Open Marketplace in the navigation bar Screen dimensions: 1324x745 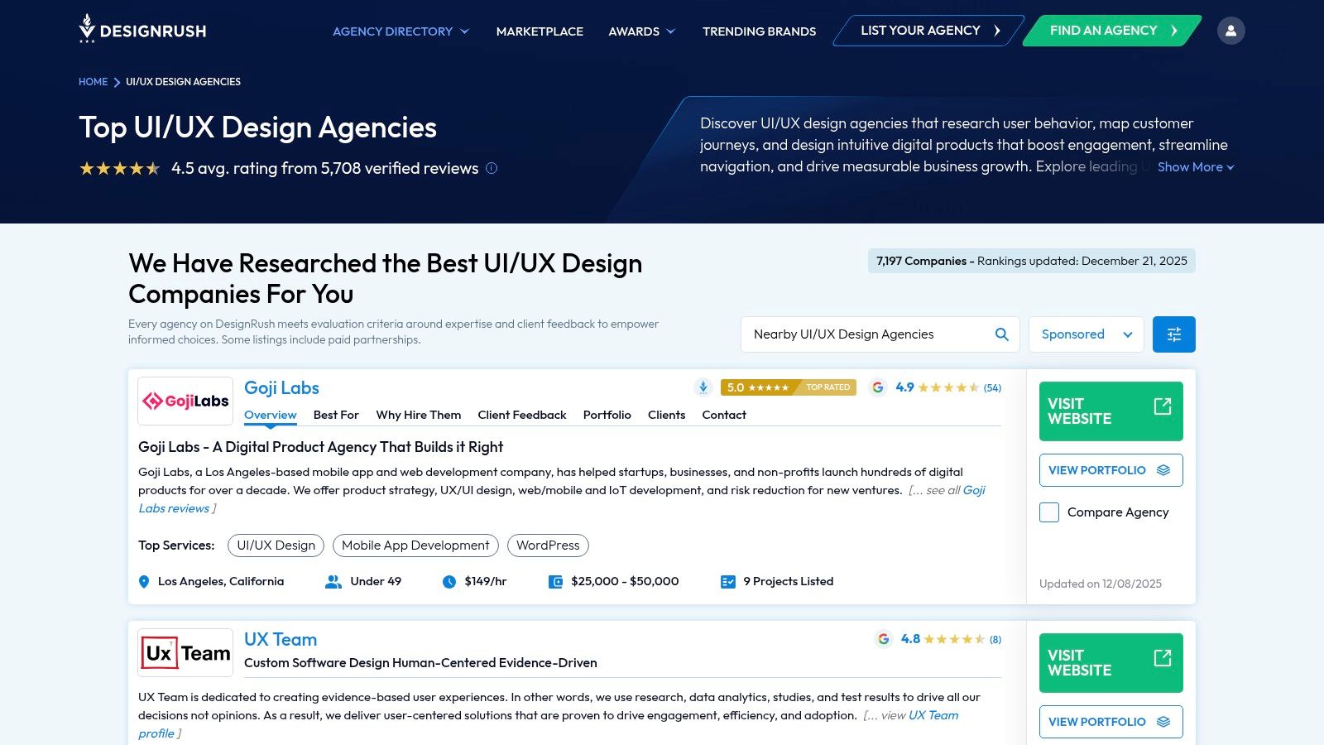coord(540,31)
